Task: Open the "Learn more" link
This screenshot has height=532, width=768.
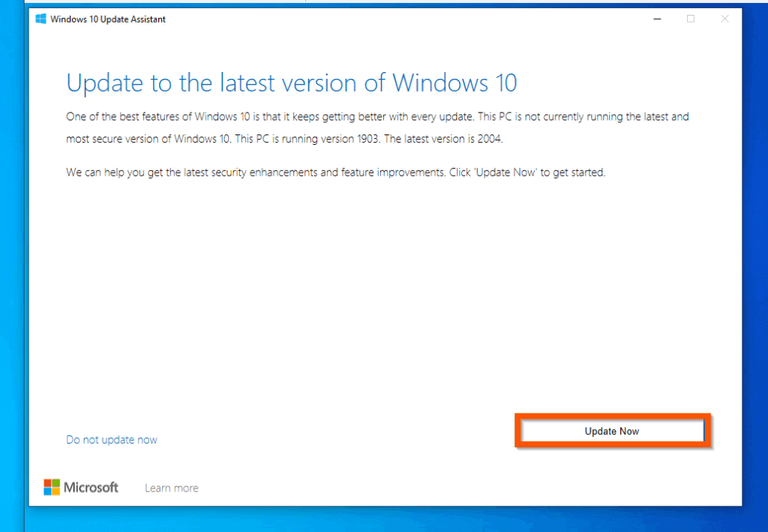Action: tap(171, 487)
